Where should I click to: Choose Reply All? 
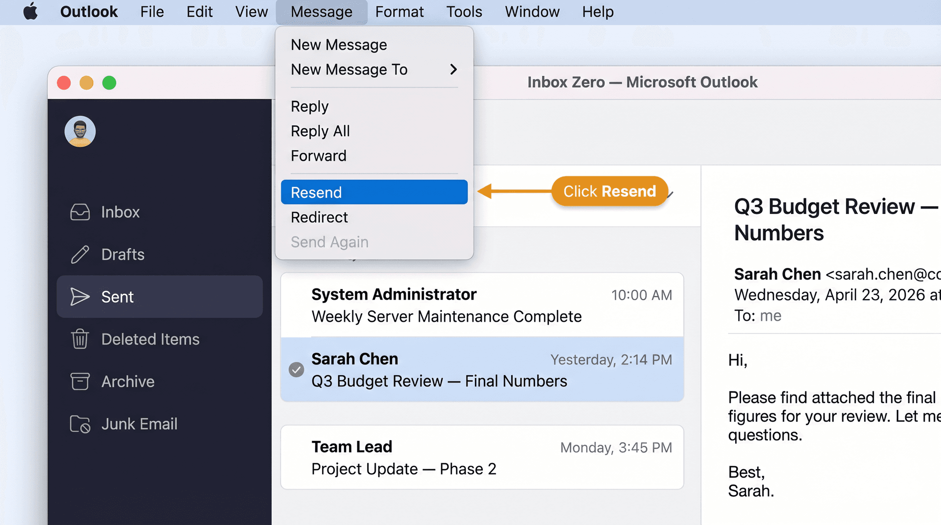320,131
